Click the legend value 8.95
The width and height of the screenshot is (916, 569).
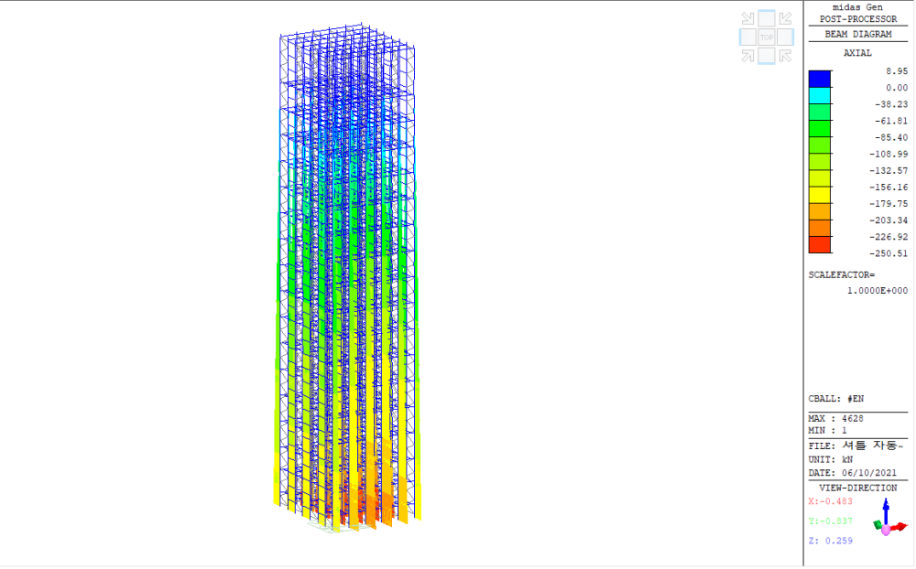pos(897,71)
